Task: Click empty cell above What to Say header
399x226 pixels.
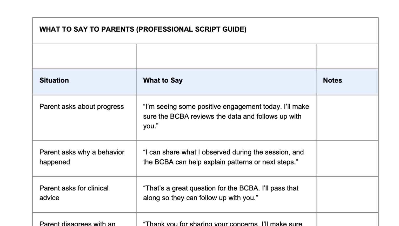Action: (x=226, y=56)
